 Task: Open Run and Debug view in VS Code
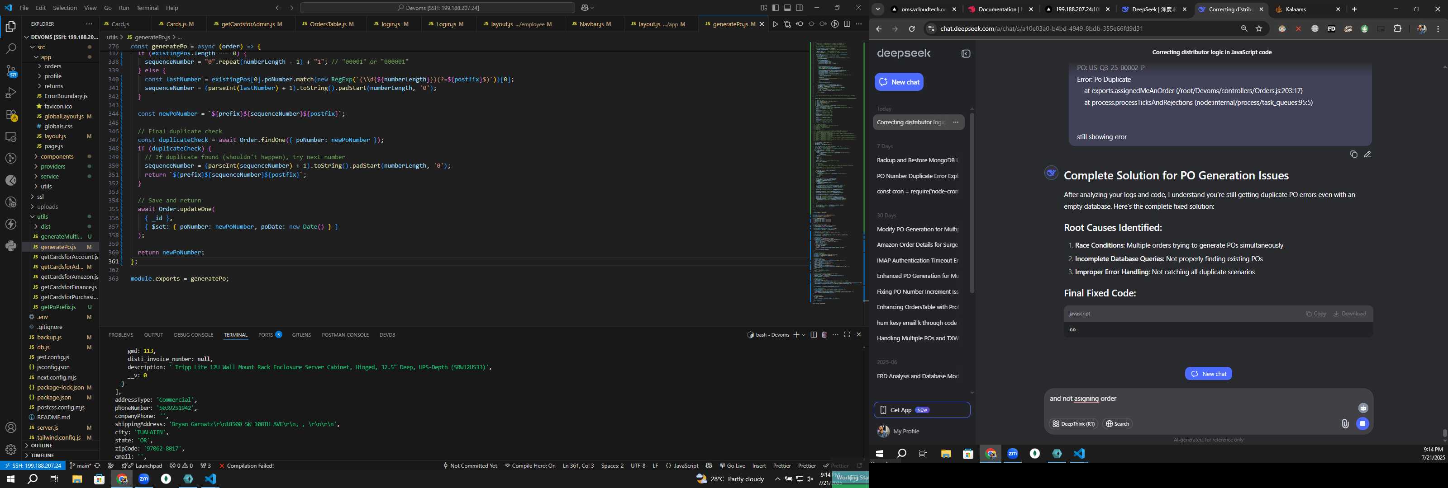pyautogui.click(x=11, y=93)
